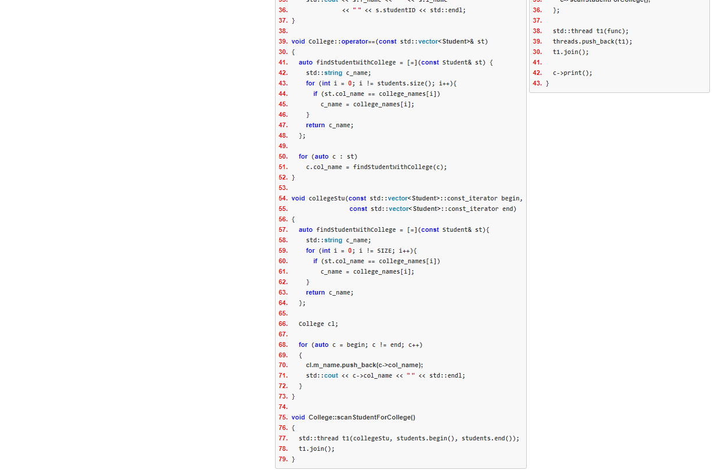714x470 pixels.
Task: Click the for loop keyword on line 68
Action: point(303,345)
